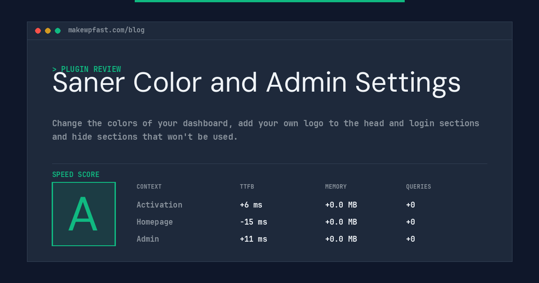Click the Activation row queries value

411,205
